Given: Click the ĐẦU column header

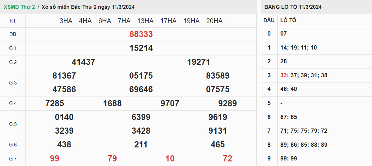Looking at the screenshot, I should coord(269,20).
